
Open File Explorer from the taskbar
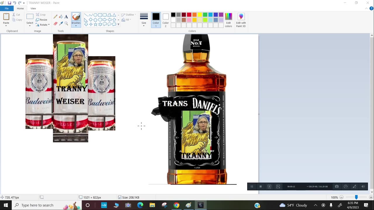point(152,205)
